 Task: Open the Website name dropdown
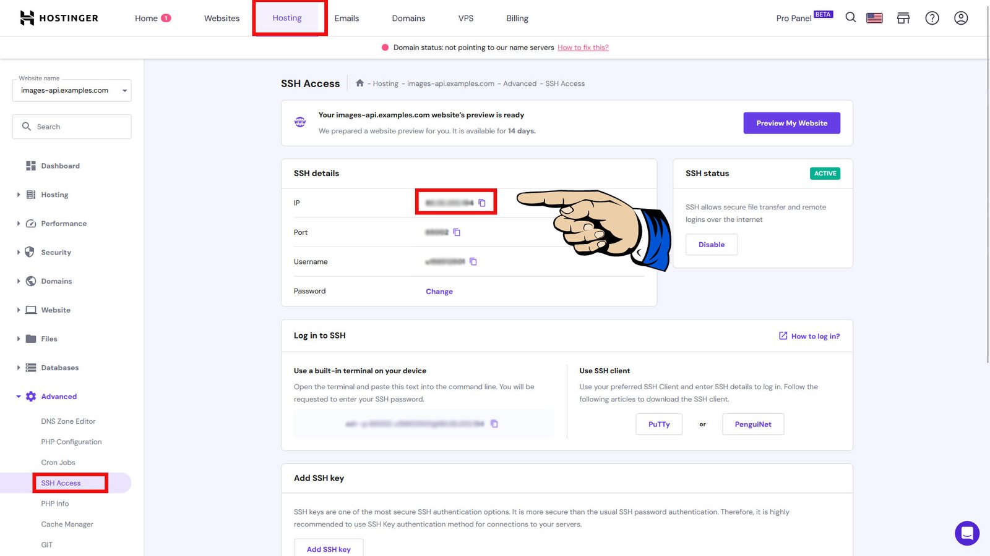[72, 91]
